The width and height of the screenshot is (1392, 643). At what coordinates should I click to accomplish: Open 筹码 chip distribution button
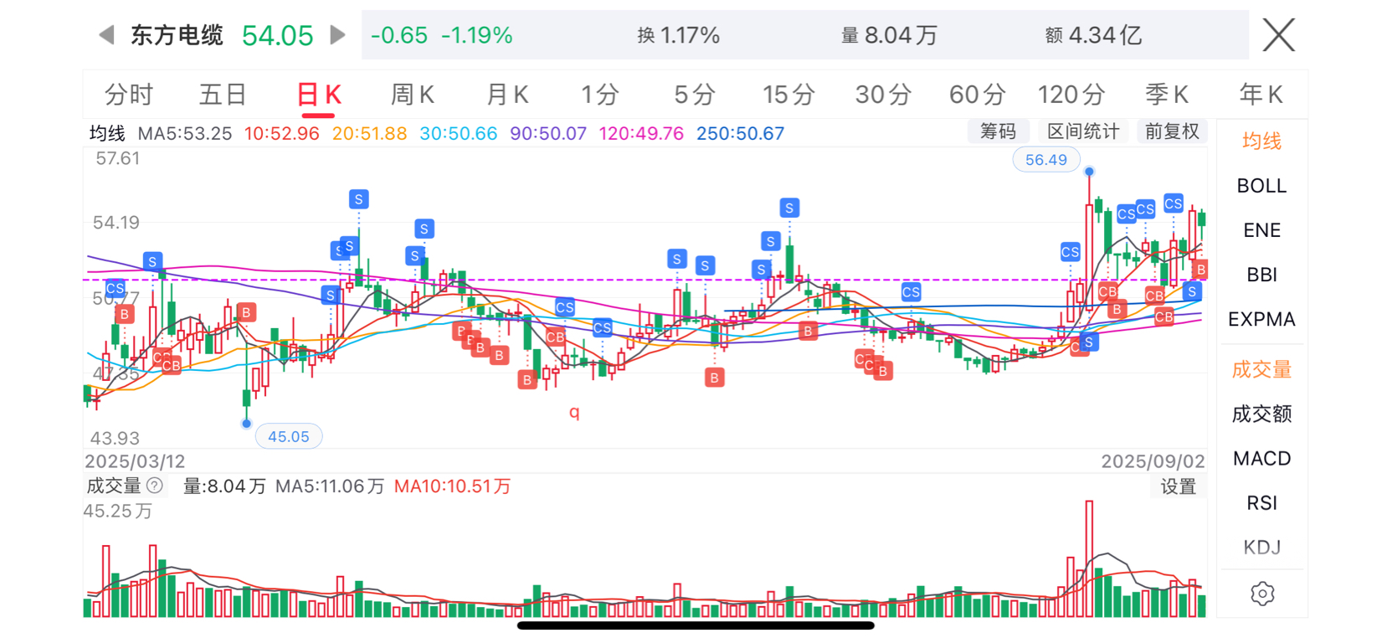pyautogui.click(x=998, y=131)
